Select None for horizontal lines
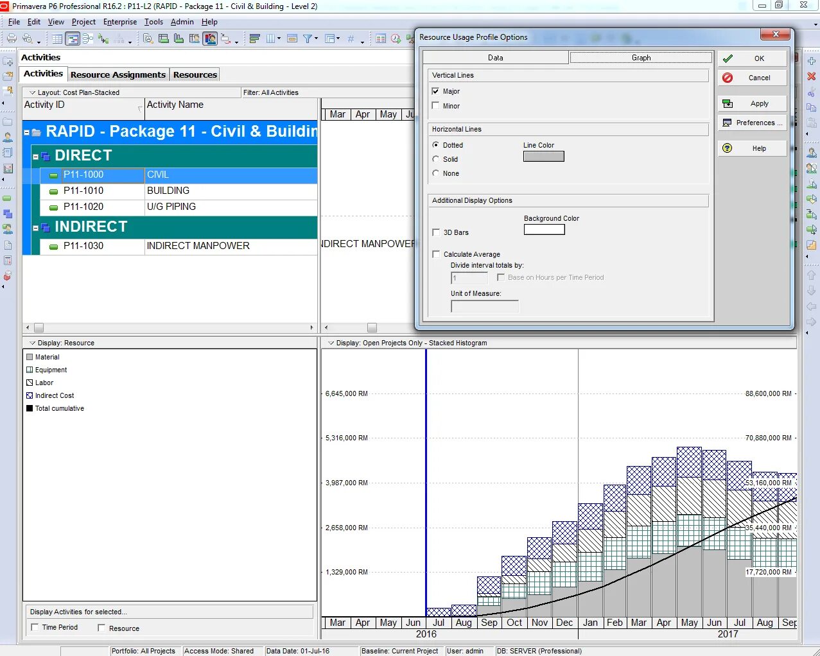The width and height of the screenshot is (820, 656). coord(436,173)
